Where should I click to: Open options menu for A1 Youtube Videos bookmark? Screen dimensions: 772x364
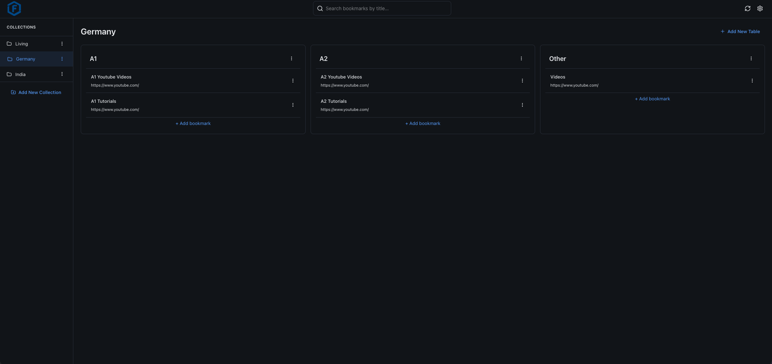293,80
